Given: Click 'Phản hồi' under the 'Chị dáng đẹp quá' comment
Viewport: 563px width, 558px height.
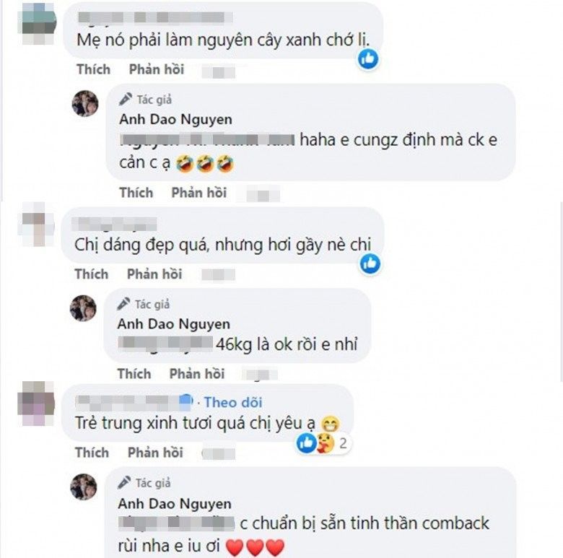Looking at the screenshot, I should point(154,274).
